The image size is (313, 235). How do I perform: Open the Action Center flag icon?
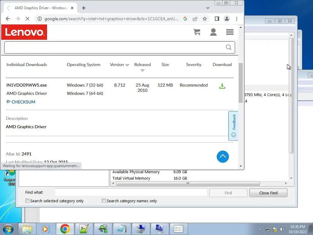(275, 229)
